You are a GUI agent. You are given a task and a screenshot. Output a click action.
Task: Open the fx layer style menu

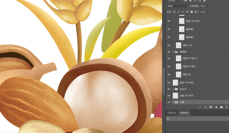pos(205,107)
